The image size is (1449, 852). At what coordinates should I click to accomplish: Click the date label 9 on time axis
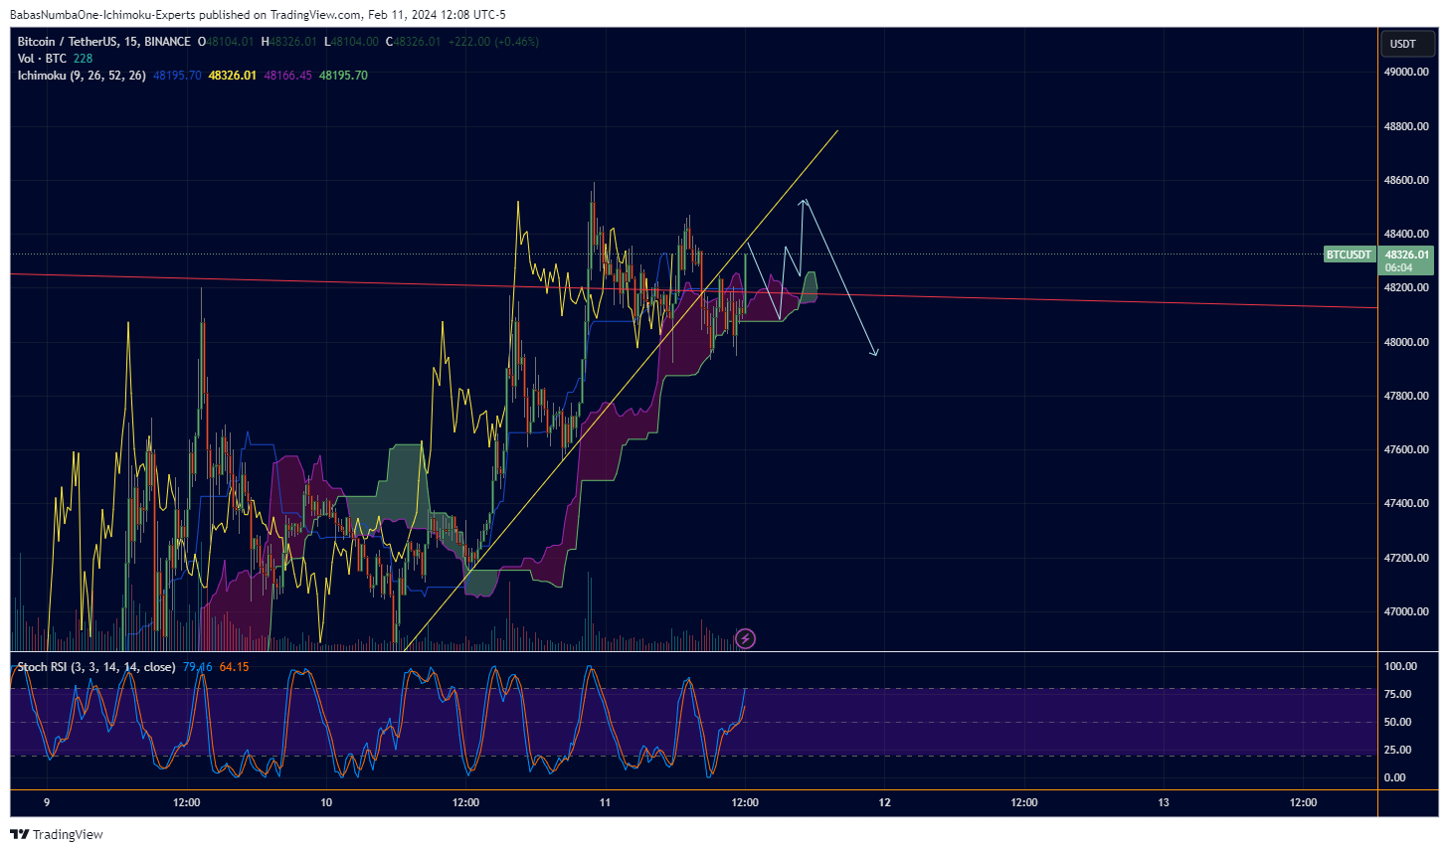[x=47, y=802]
